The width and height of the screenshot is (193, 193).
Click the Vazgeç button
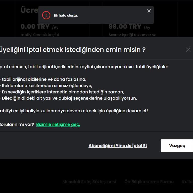point(177,146)
